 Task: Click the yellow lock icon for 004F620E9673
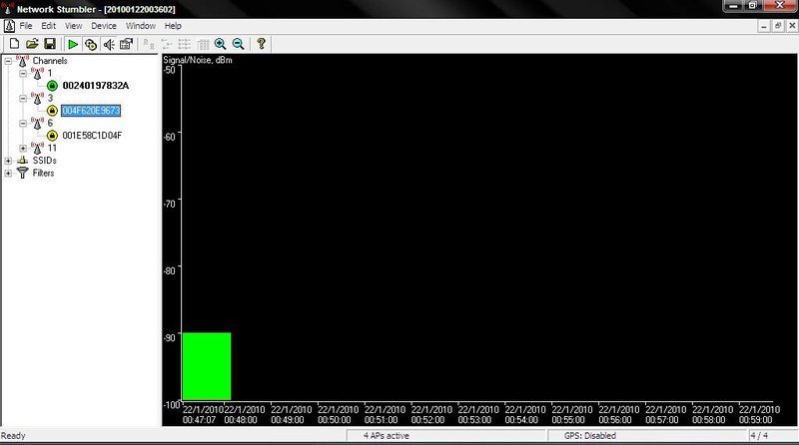(52, 111)
